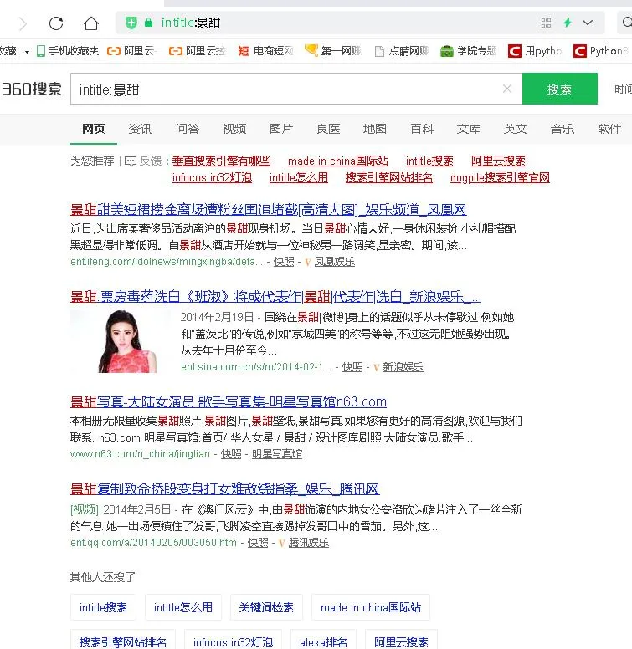The image size is (632, 649).
Task: Click the 反馈 feedback icon
Action: coord(131,161)
